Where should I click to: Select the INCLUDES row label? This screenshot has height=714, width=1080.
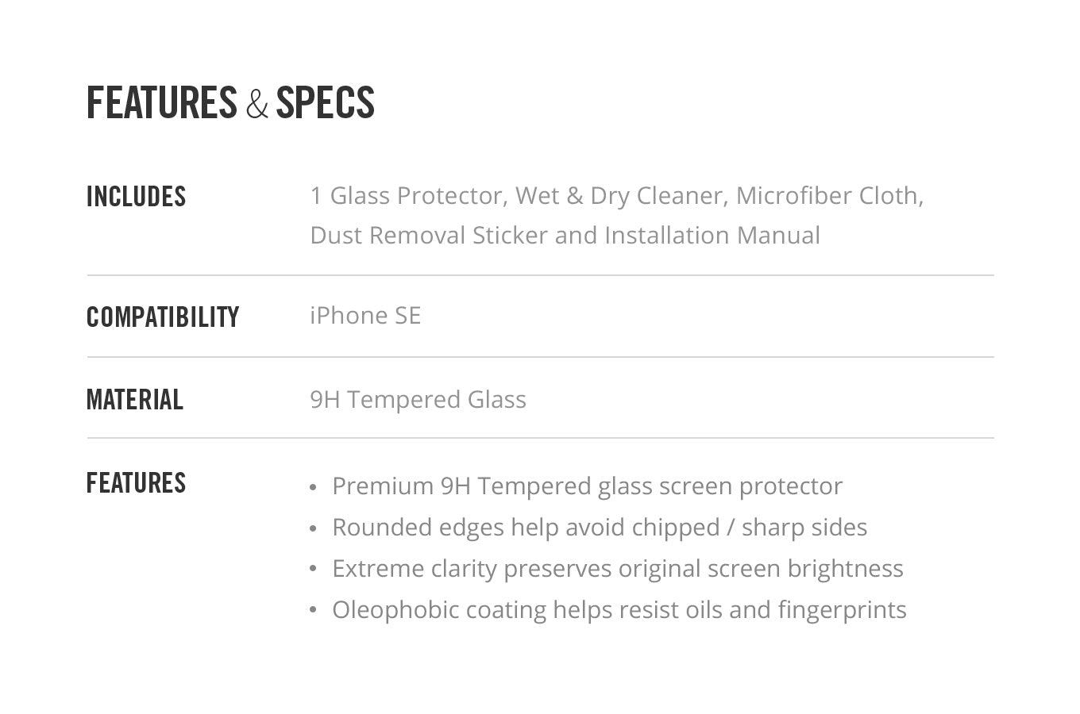point(136,197)
